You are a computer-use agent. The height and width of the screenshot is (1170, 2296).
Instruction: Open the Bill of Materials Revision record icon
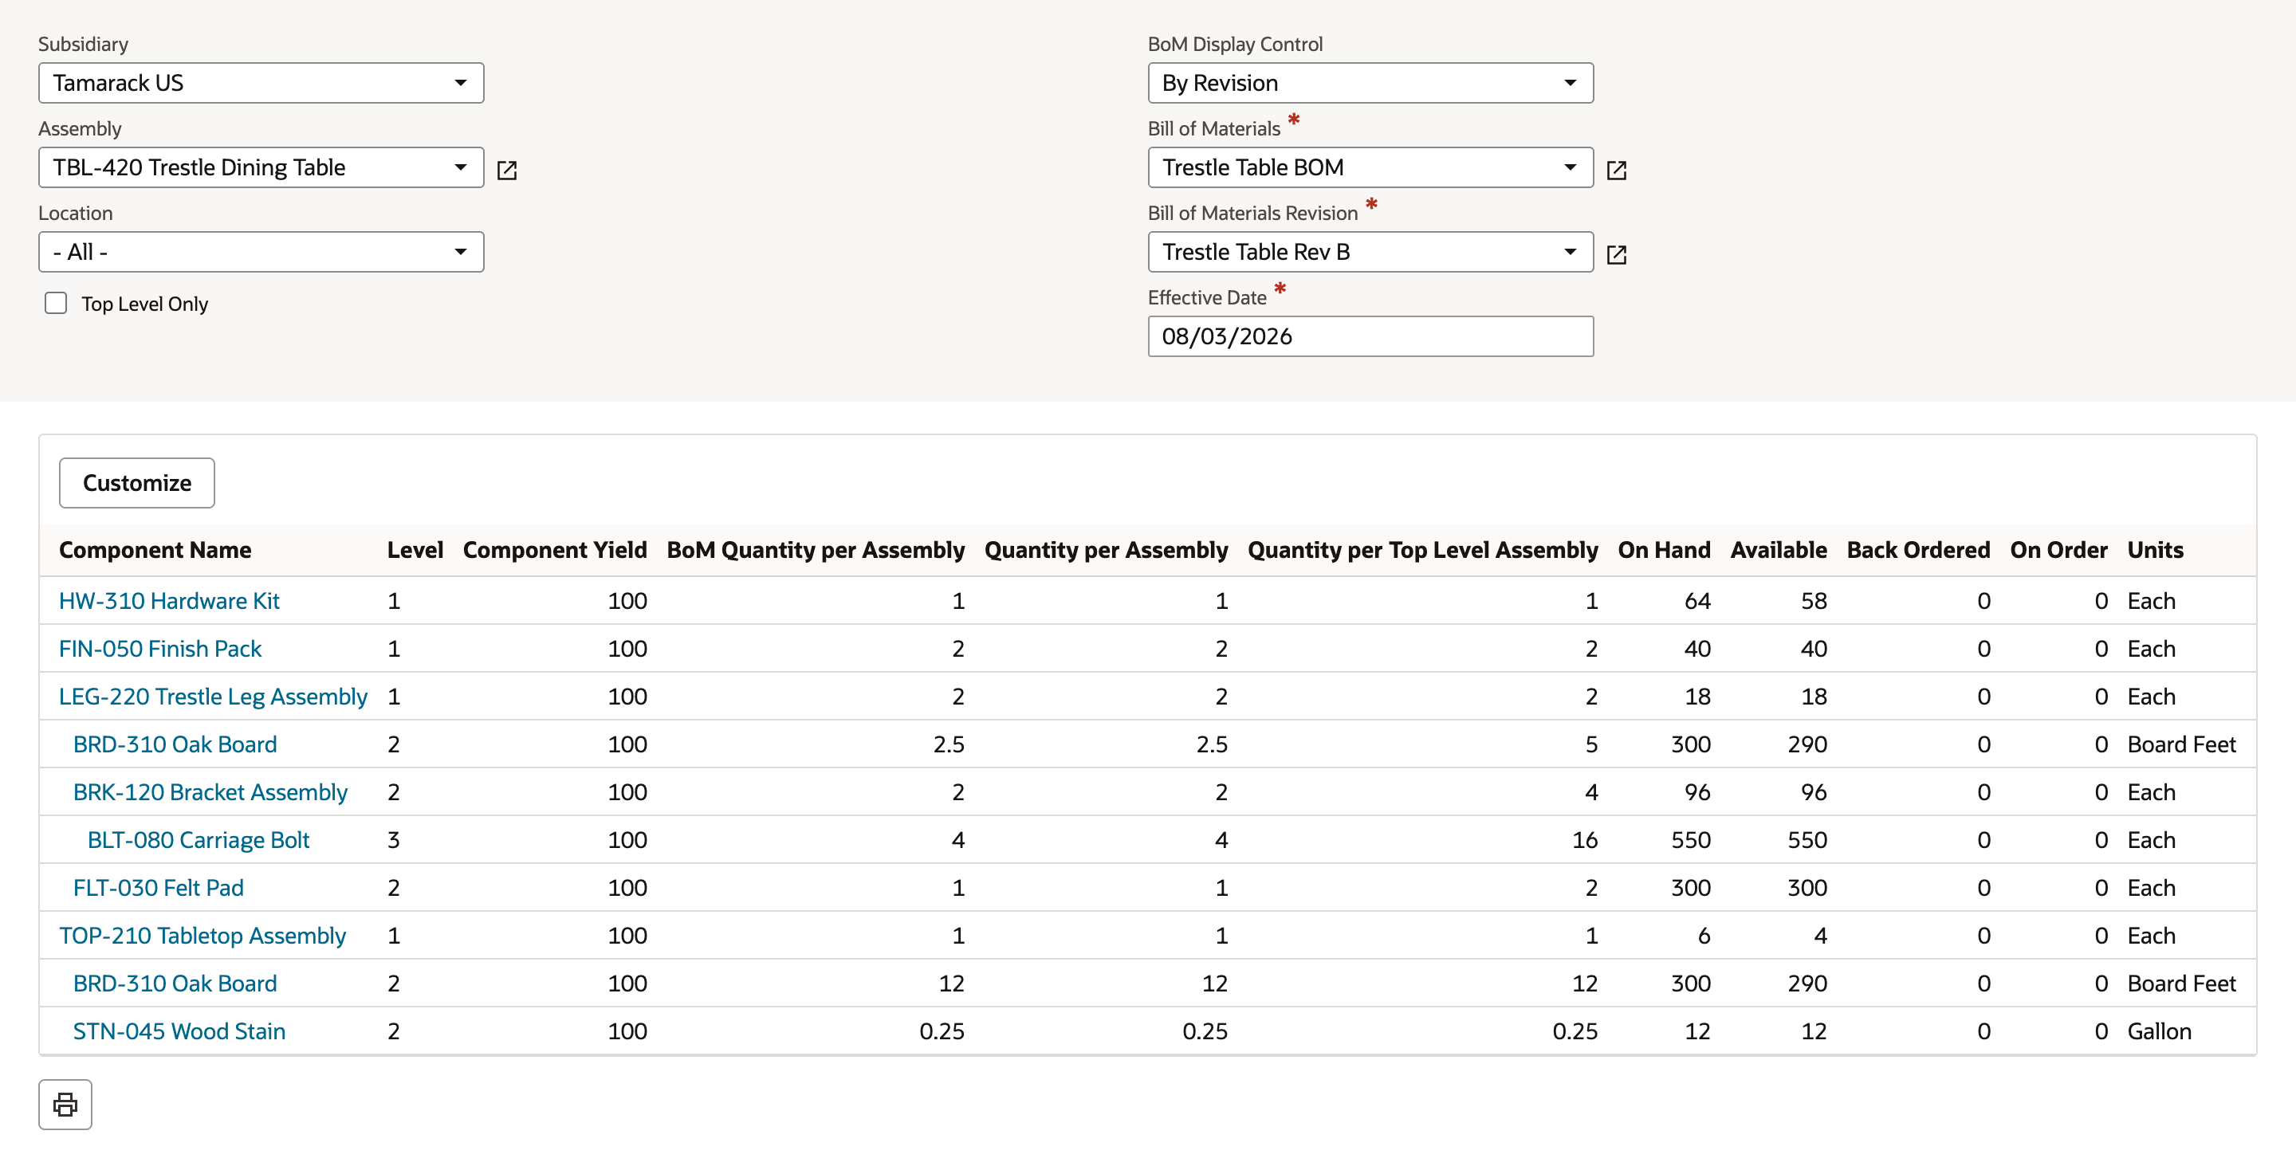click(x=1616, y=254)
